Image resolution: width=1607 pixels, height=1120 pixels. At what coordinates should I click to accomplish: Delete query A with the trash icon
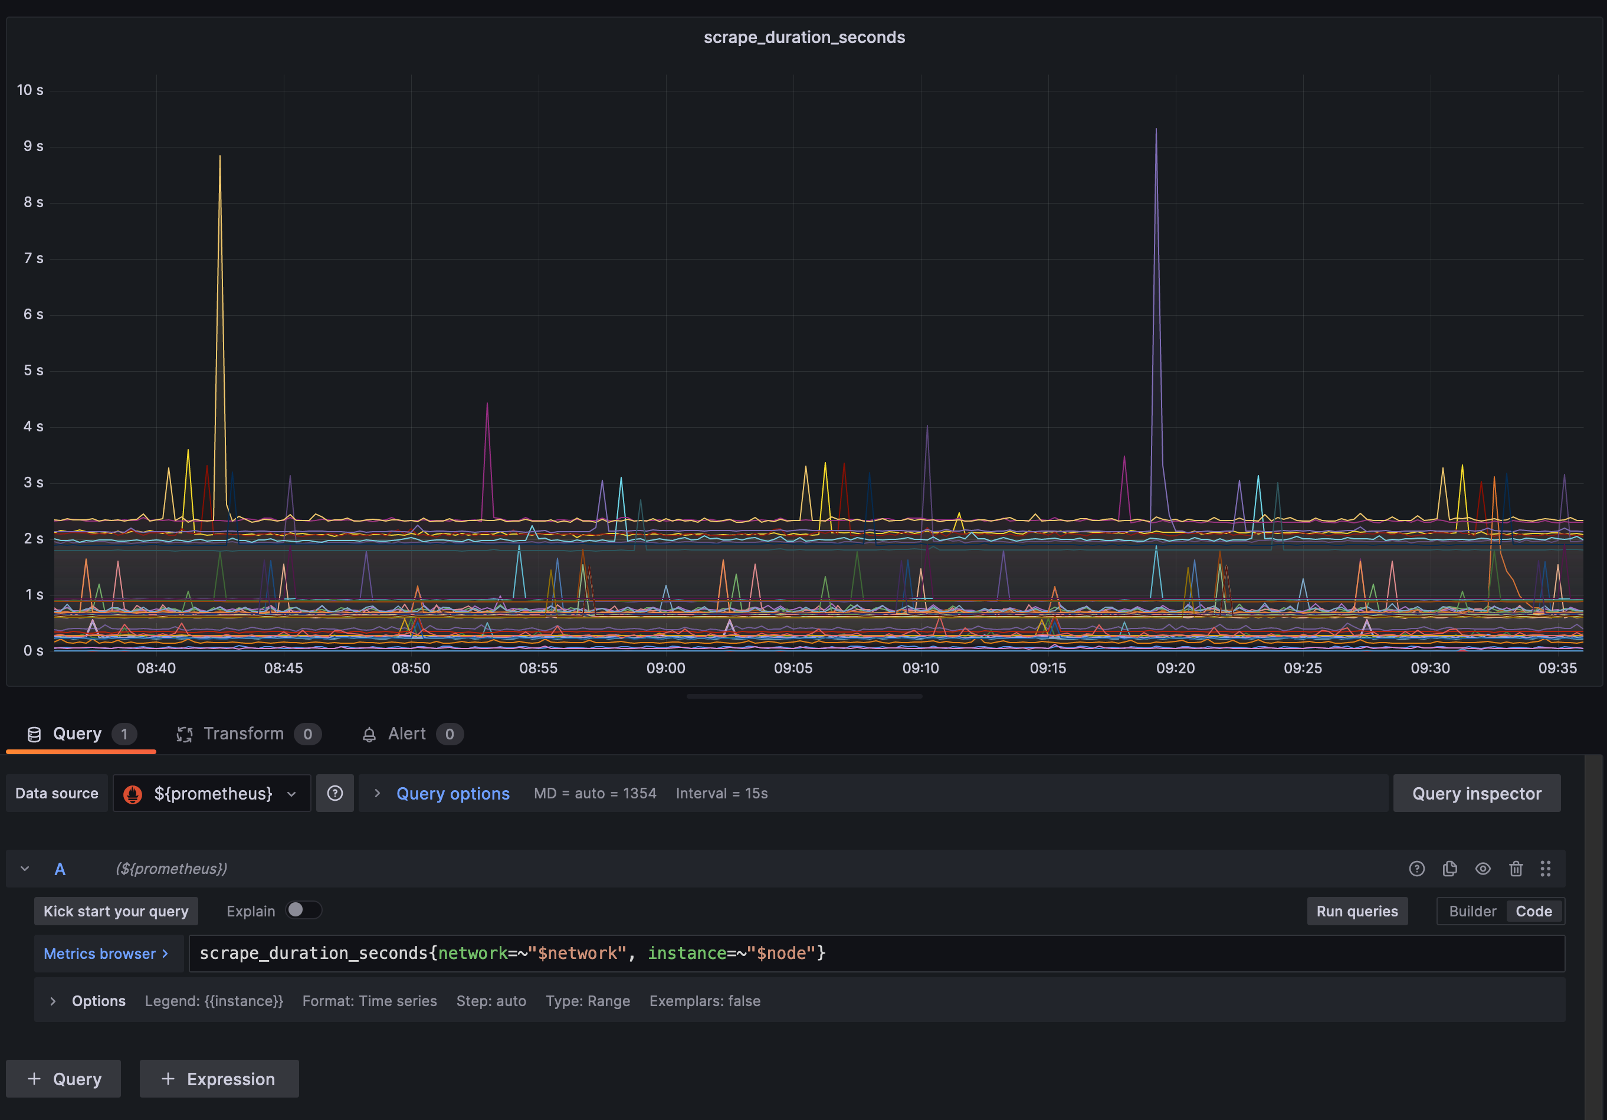pos(1516,869)
